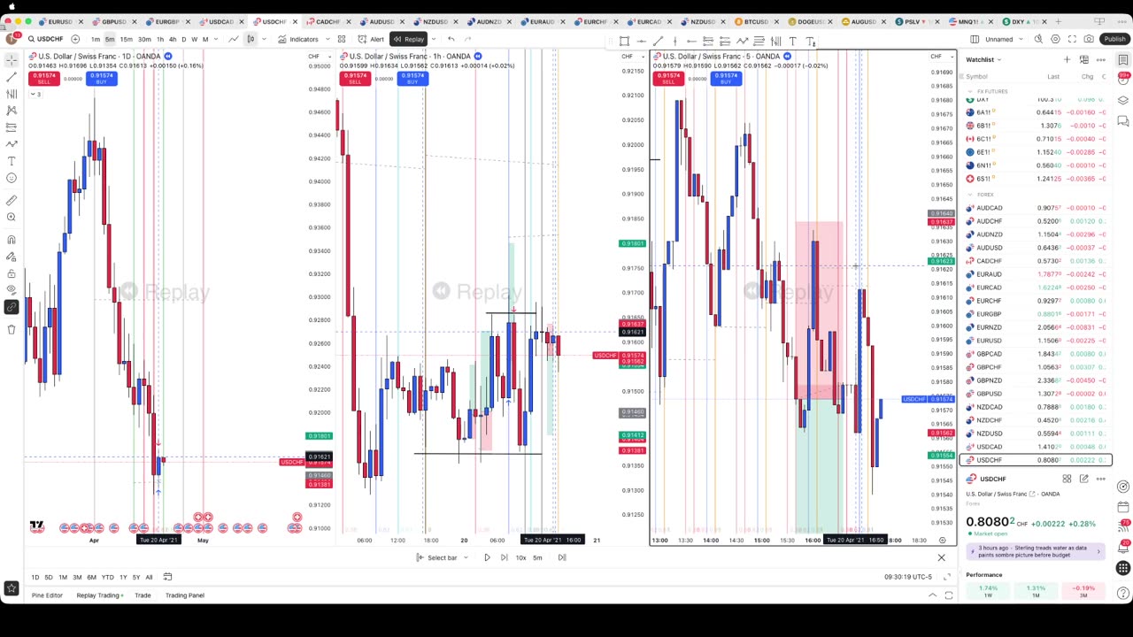Viewport: 1133px width, 637px height.
Task: Select the text tool in left toolbar
Action: pos(12,161)
